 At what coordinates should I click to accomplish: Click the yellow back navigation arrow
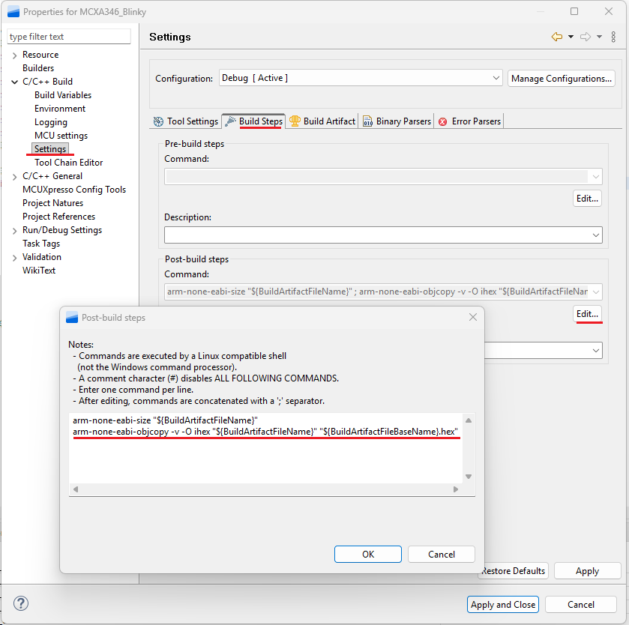coord(556,37)
